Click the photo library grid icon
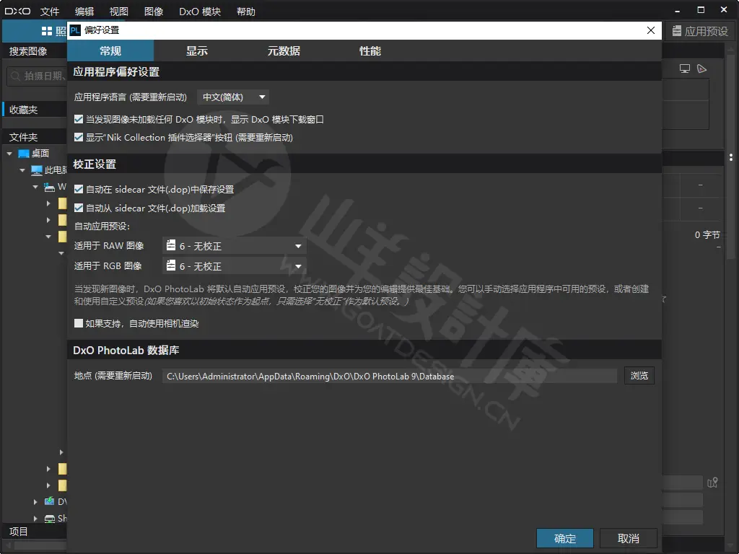The height and width of the screenshot is (554, 739). [x=47, y=31]
